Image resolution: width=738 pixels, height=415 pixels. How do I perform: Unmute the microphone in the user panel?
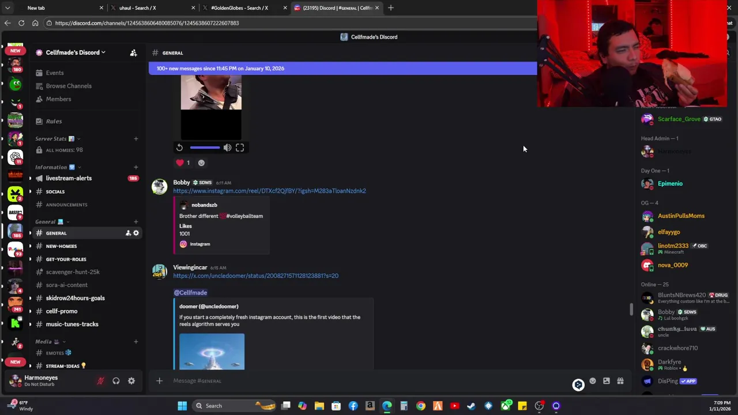[x=100, y=380]
